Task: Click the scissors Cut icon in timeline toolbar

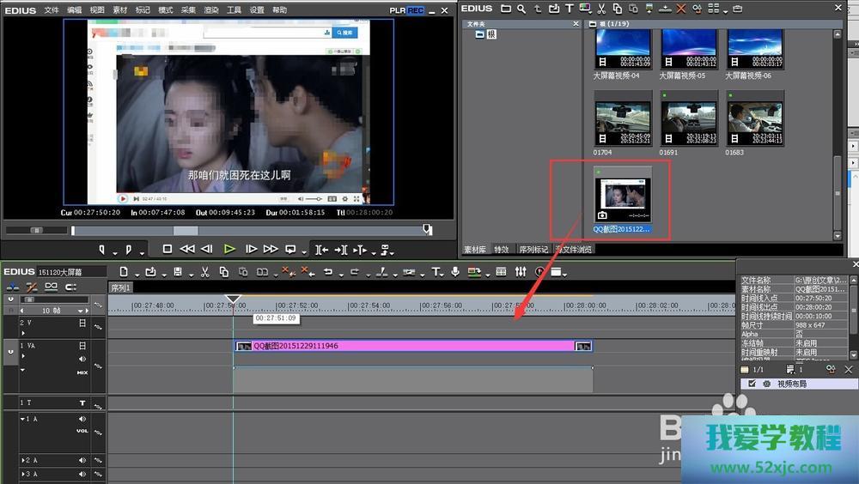Action: [x=204, y=272]
